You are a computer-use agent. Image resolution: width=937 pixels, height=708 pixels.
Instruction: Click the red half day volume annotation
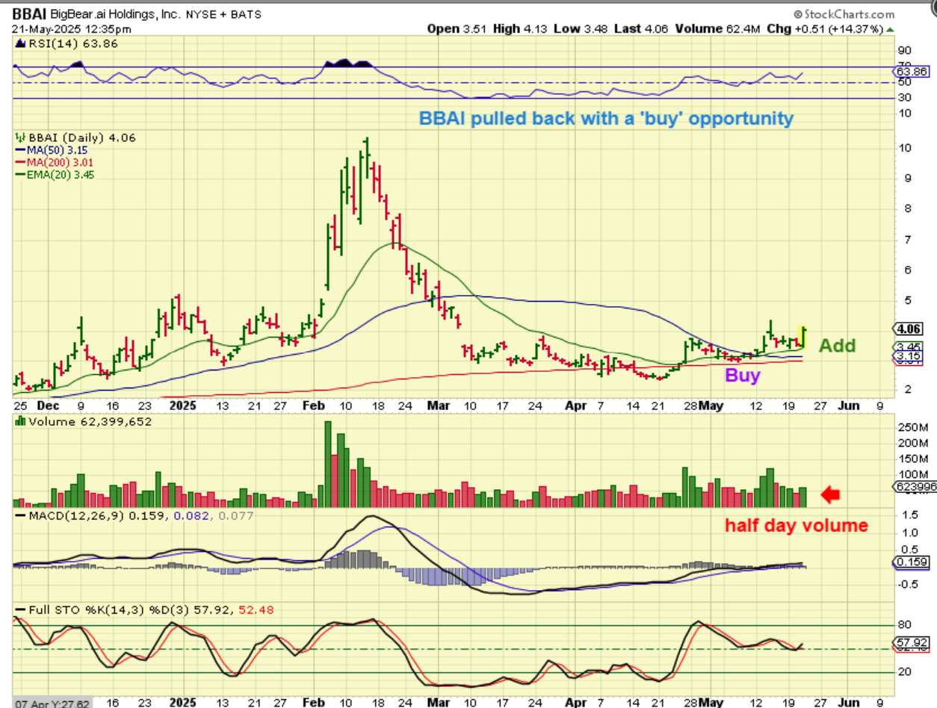click(x=797, y=526)
